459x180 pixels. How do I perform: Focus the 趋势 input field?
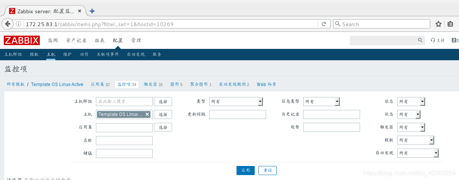332,127
